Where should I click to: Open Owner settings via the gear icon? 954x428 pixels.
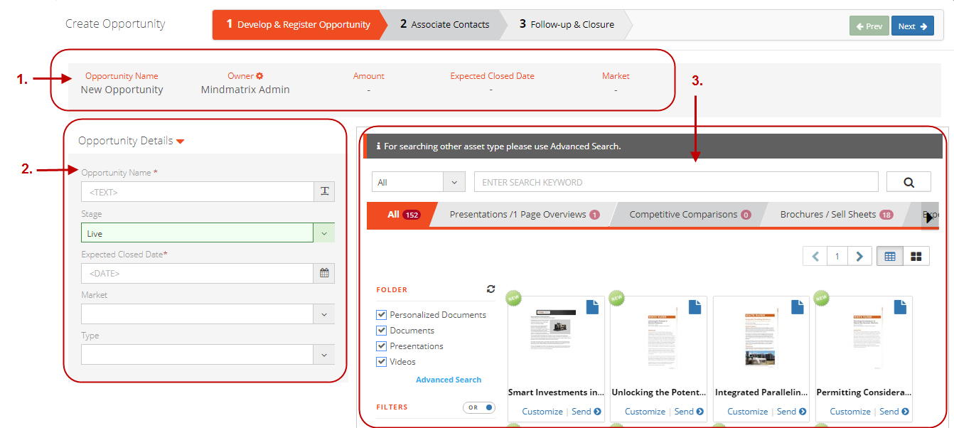(260, 75)
